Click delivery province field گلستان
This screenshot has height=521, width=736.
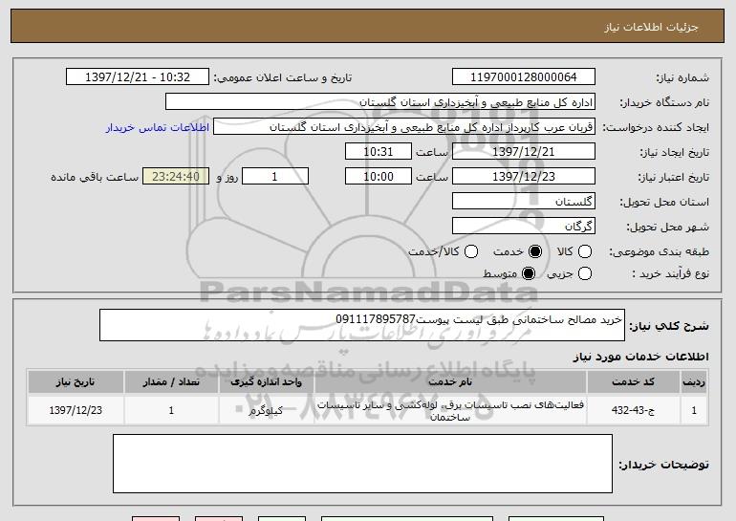(524, 202)
